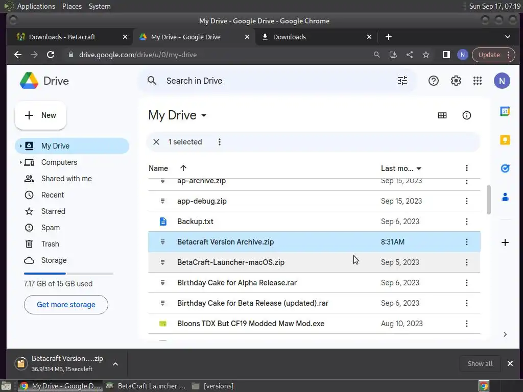Click the file list vertical scrollbar
The height and width of the screenshot is (392, 523).
coord(489,200)
